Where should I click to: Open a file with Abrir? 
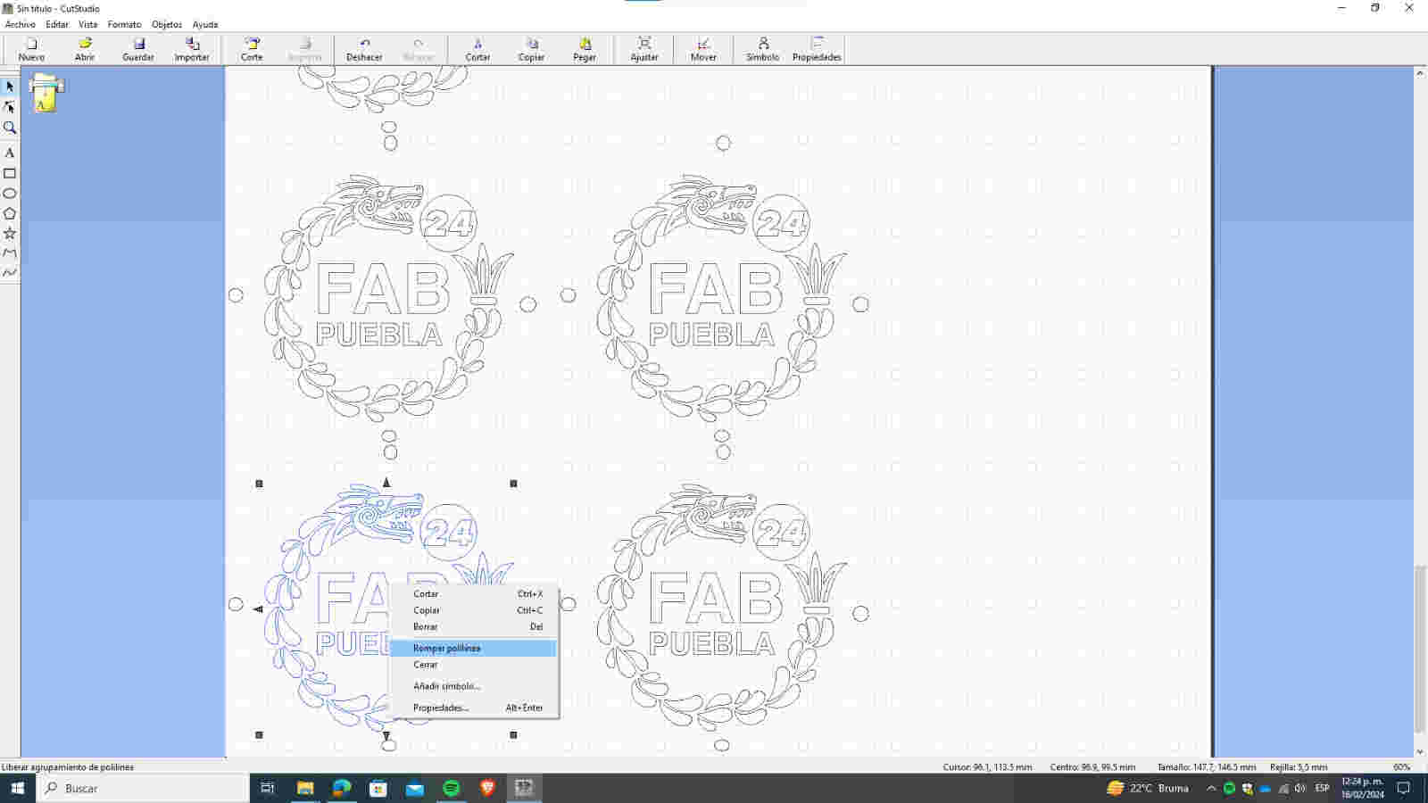coord(85,49)
